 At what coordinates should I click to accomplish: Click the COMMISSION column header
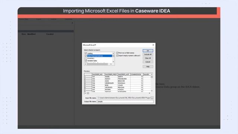pos(137,74)
